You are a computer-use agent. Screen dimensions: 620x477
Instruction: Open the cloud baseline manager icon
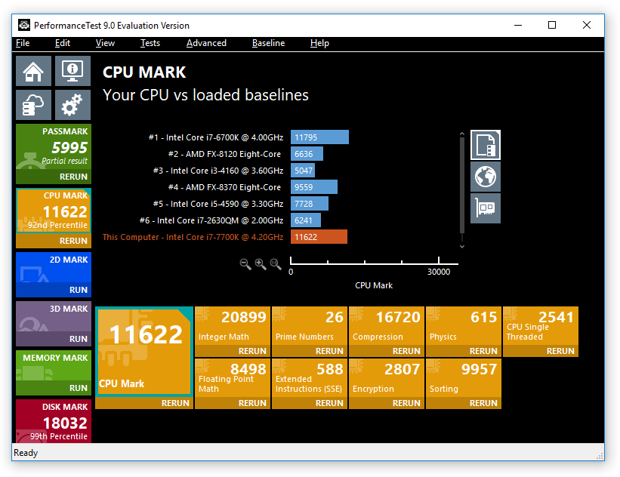point(33,105)
